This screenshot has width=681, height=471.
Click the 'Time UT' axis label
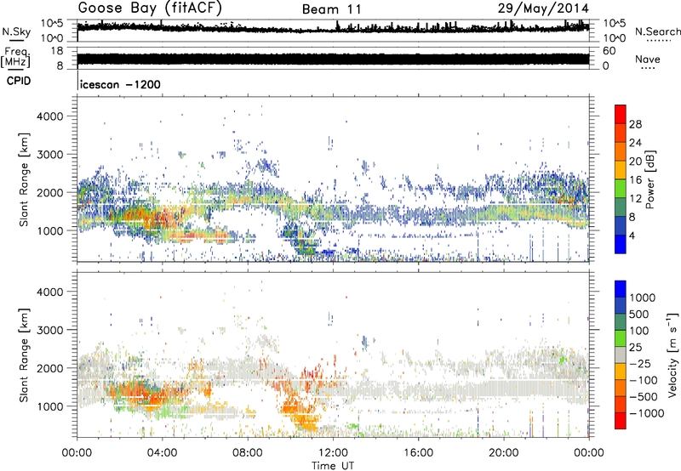point(333,466)
